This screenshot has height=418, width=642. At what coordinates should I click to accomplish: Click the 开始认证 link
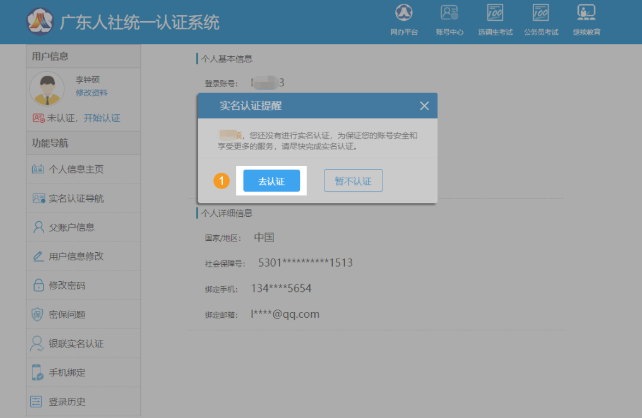coord(102,118)
